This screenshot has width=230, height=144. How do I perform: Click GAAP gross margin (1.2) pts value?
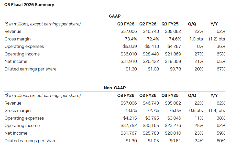click(x=217, y=39)
